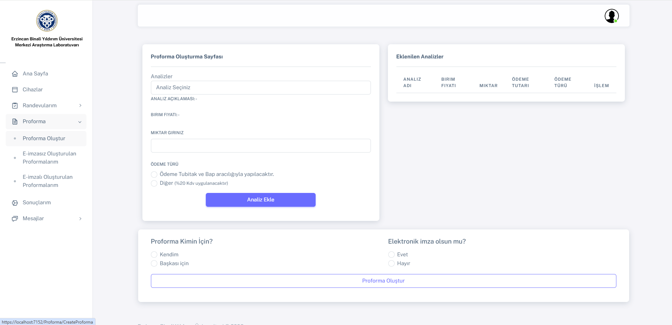Select Tubitak ve Bap payment option

(x=154, y=175)
